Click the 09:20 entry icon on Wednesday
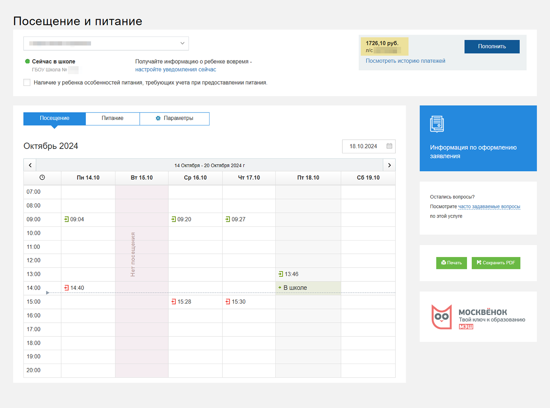550x408 pixels. [x=173, y=219]
